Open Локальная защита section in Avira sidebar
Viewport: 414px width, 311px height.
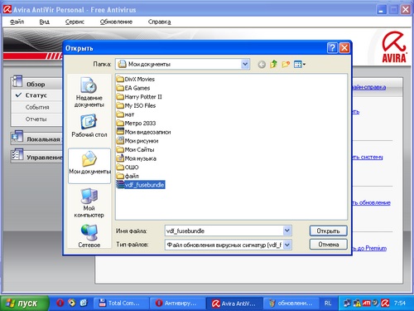36,139
